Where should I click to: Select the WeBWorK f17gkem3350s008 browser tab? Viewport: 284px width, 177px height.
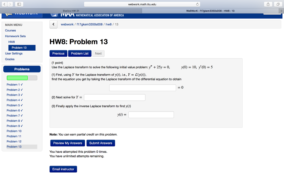211,11
